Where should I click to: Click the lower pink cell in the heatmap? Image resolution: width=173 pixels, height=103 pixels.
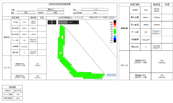(60, 53)
